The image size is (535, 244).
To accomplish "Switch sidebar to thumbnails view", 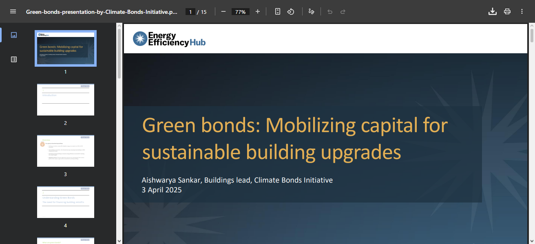I will tap(14, 35).
